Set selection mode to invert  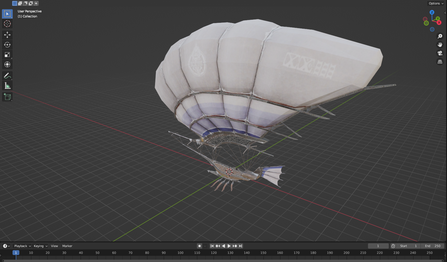coord(31,3)
